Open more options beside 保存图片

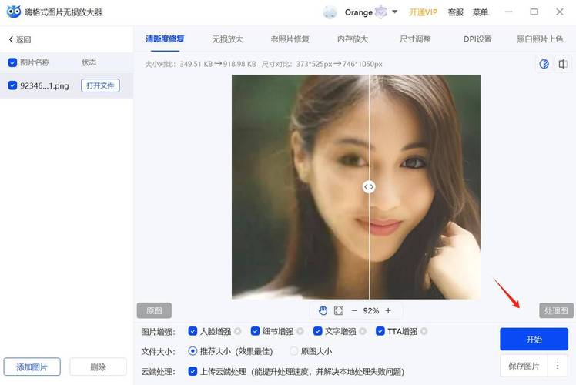tap(558, 366)
